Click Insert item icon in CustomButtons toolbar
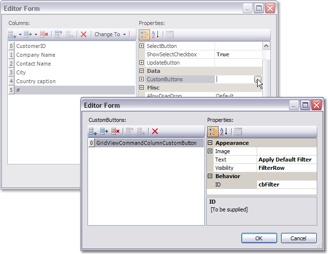The width and height of the screenshot is (328, 254). (104, 131)
